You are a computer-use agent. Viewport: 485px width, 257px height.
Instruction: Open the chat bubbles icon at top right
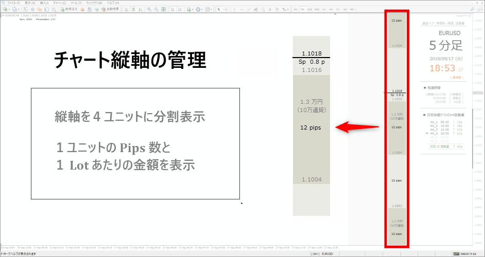coord(480,9)
